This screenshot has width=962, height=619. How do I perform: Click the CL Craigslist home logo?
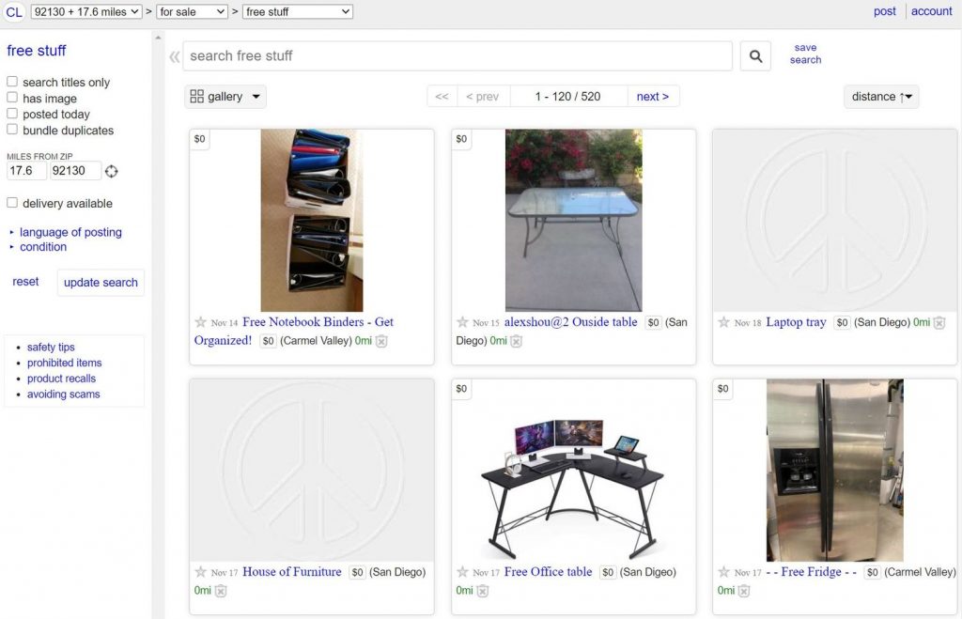(13, 11)
